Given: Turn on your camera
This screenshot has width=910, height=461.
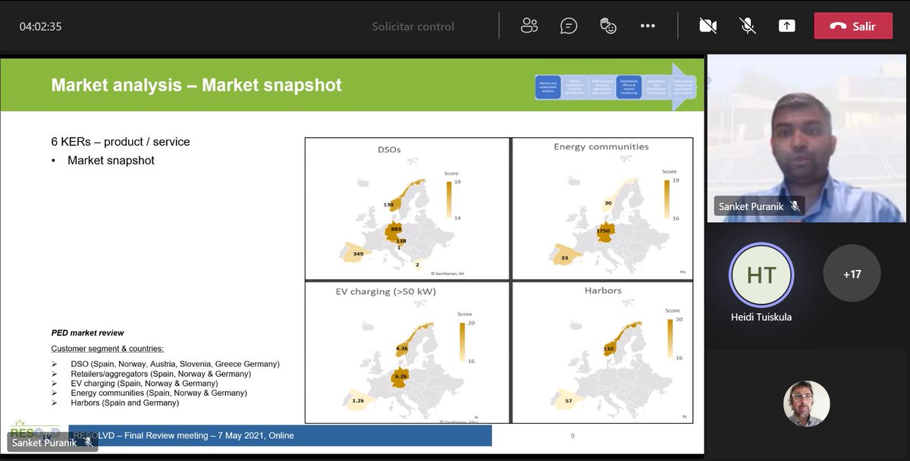Looking at the screenshot, I should tap(708, 25).
